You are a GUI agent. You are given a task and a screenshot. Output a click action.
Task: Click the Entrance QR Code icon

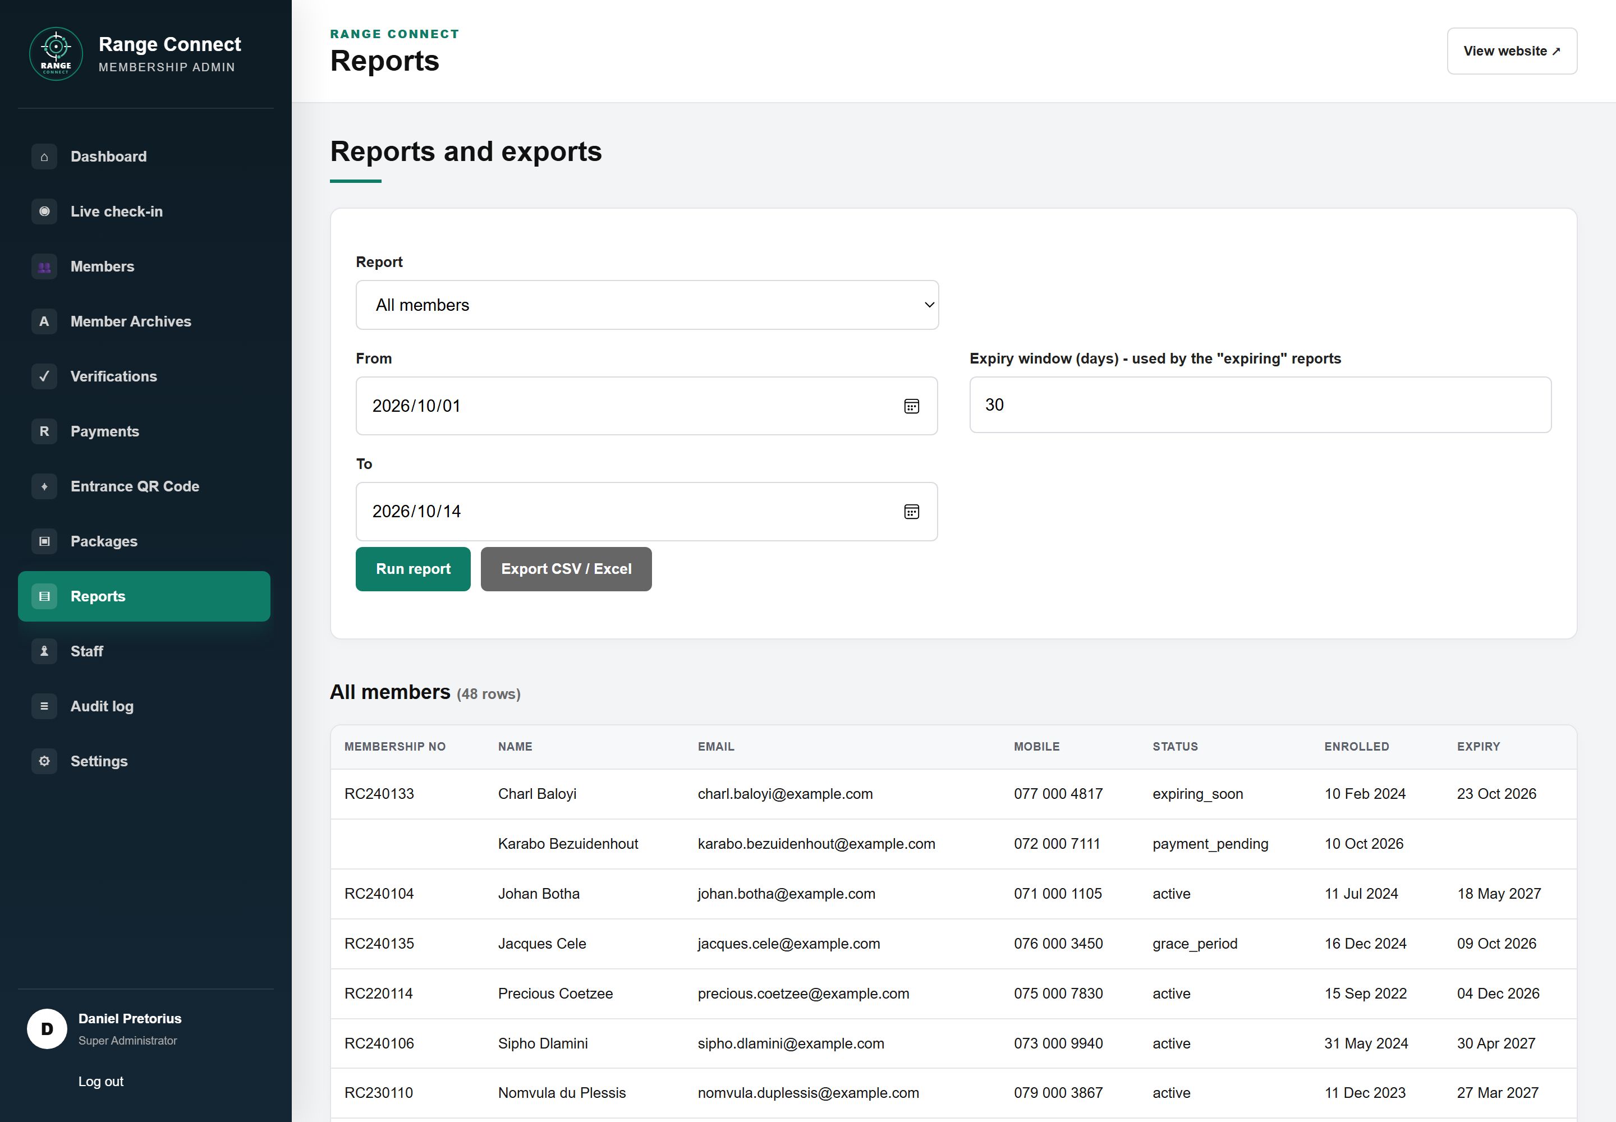(44, 486)
